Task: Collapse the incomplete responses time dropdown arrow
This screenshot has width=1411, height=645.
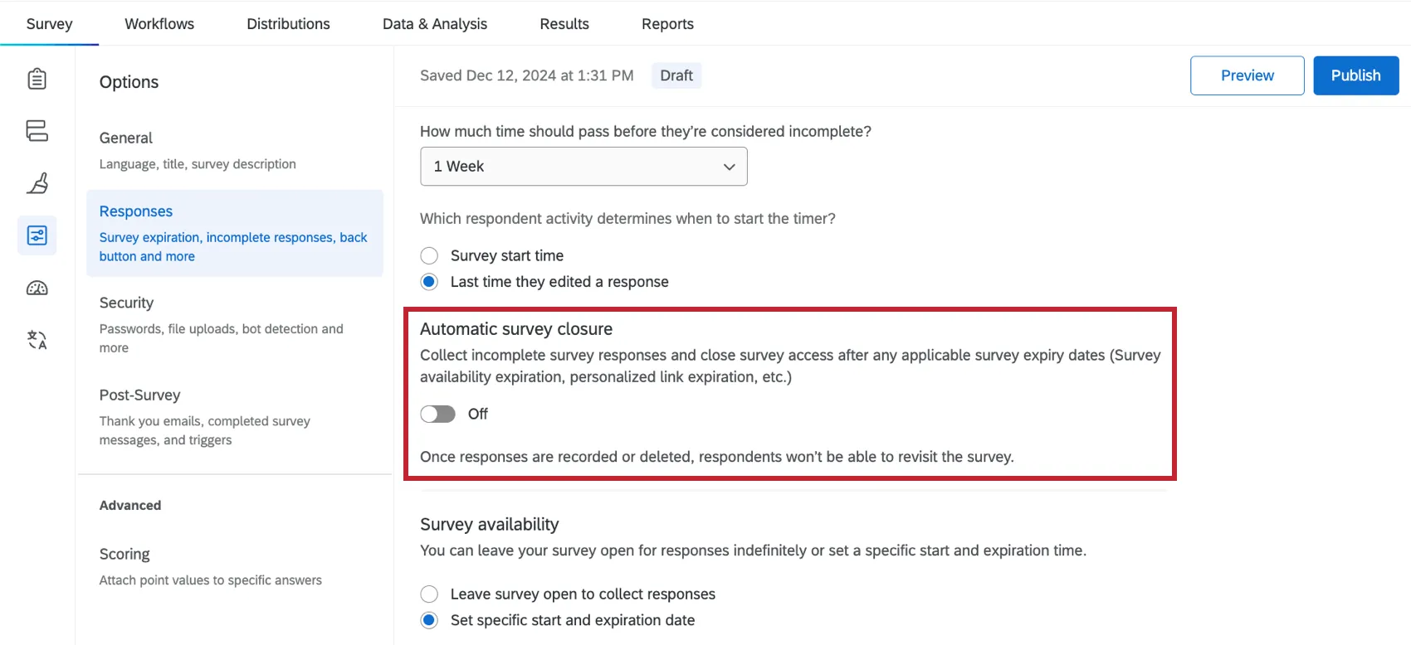Action: click(x=729, y=166)
